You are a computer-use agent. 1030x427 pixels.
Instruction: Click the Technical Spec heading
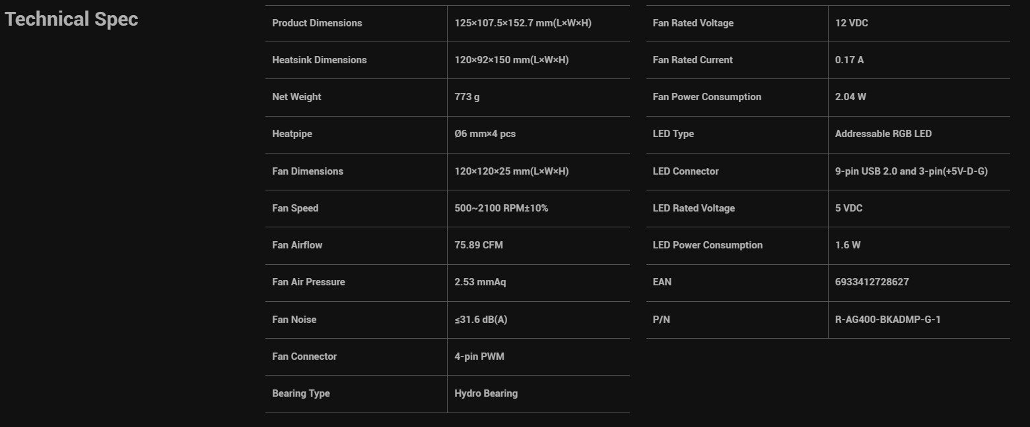[71, 19]
